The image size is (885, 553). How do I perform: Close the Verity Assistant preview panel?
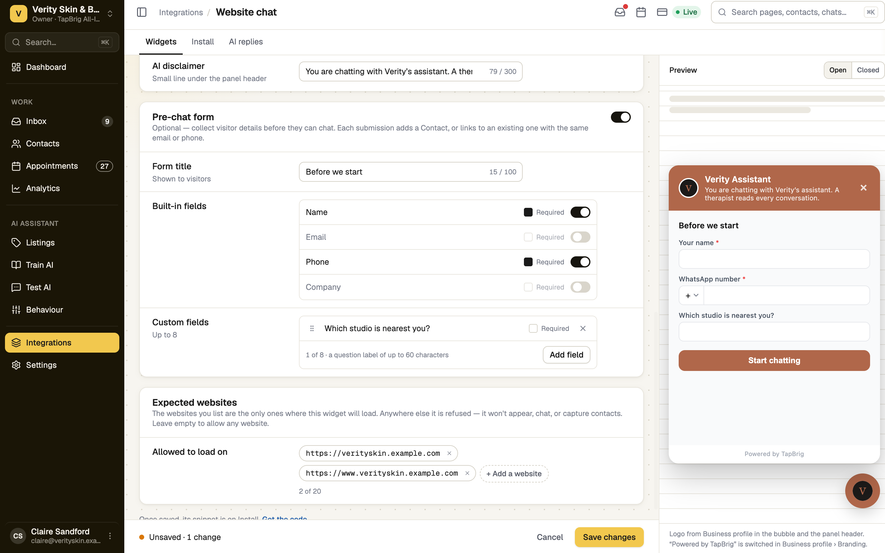(864, 188)
